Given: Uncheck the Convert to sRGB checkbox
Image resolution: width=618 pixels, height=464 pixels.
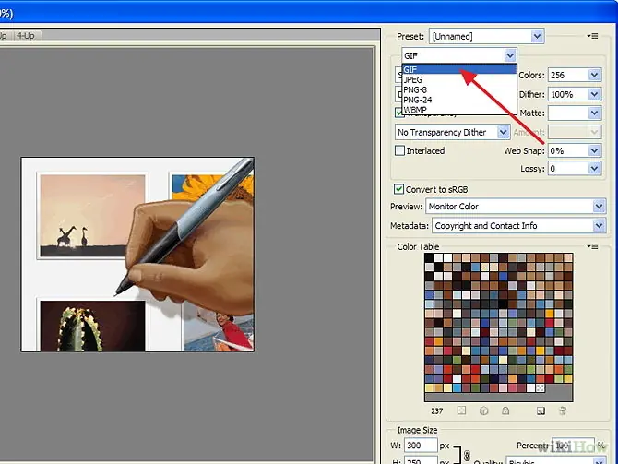Looking at the screenshot, I should pyautogui.click(x=398, y=189).
